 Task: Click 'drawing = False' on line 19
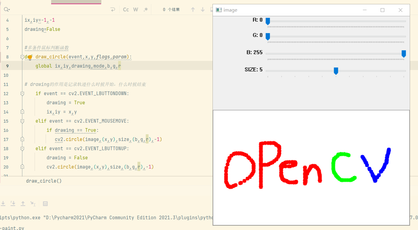click(x=67, y=158)
